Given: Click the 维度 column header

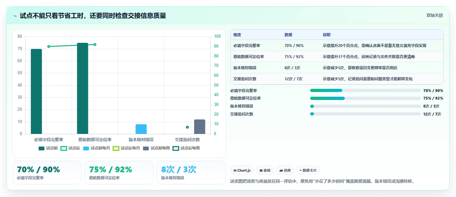Looking at the screenshot, I should (237, 35).
